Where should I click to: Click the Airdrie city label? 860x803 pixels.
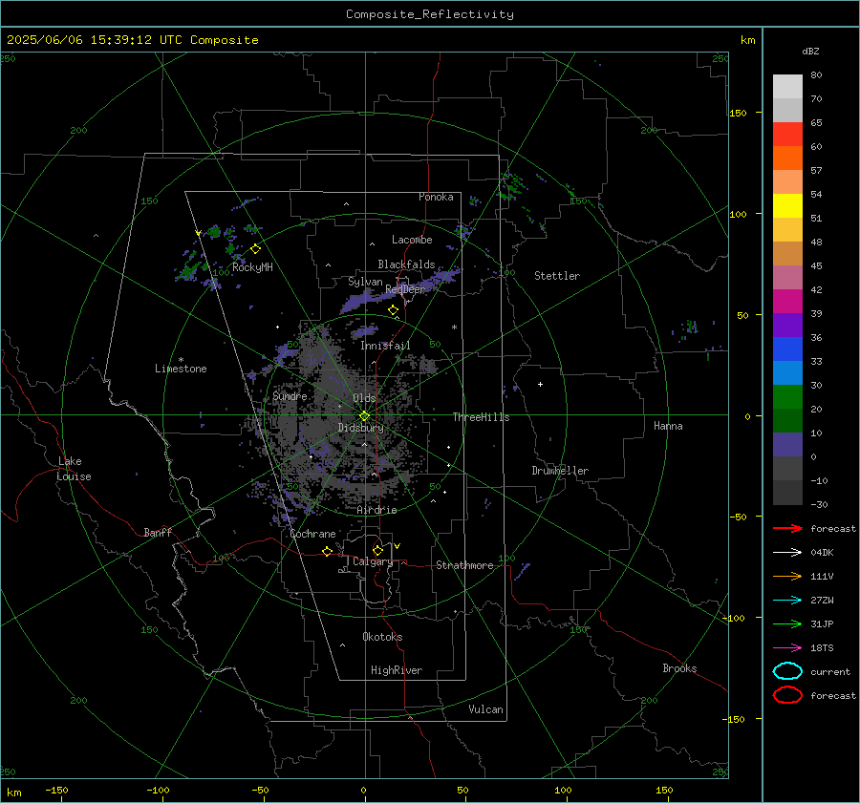pyautogui.click(x=376, y=510)
